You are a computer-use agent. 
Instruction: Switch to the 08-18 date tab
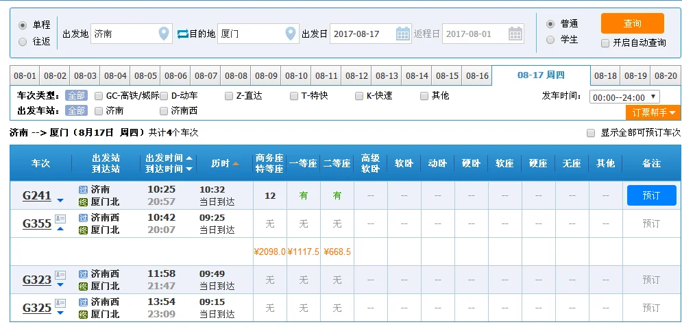pos(605,76)
